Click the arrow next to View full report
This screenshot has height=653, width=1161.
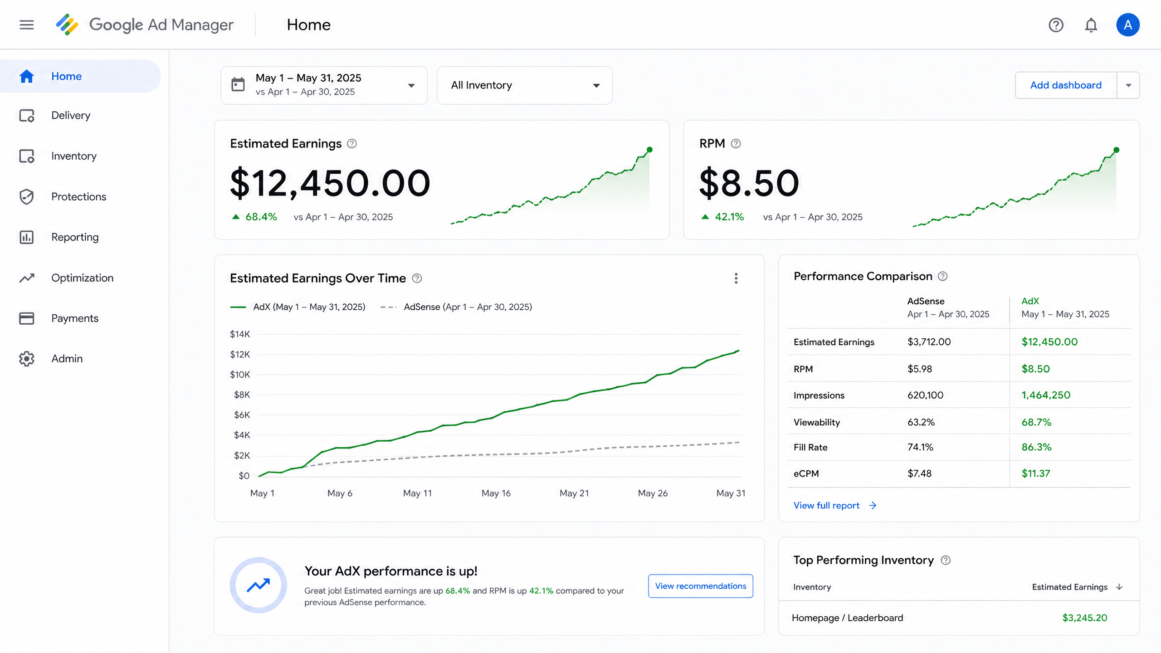point(873,506)
